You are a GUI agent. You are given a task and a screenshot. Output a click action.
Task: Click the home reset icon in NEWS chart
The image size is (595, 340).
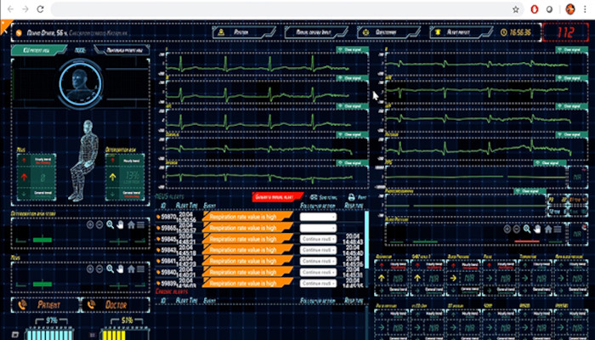point(131,269)
